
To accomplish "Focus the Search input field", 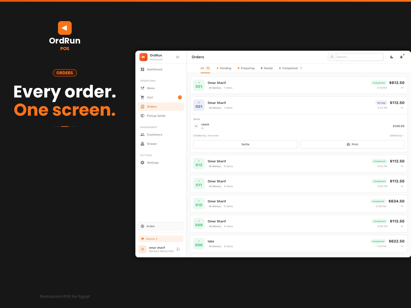I will (359, 57).
